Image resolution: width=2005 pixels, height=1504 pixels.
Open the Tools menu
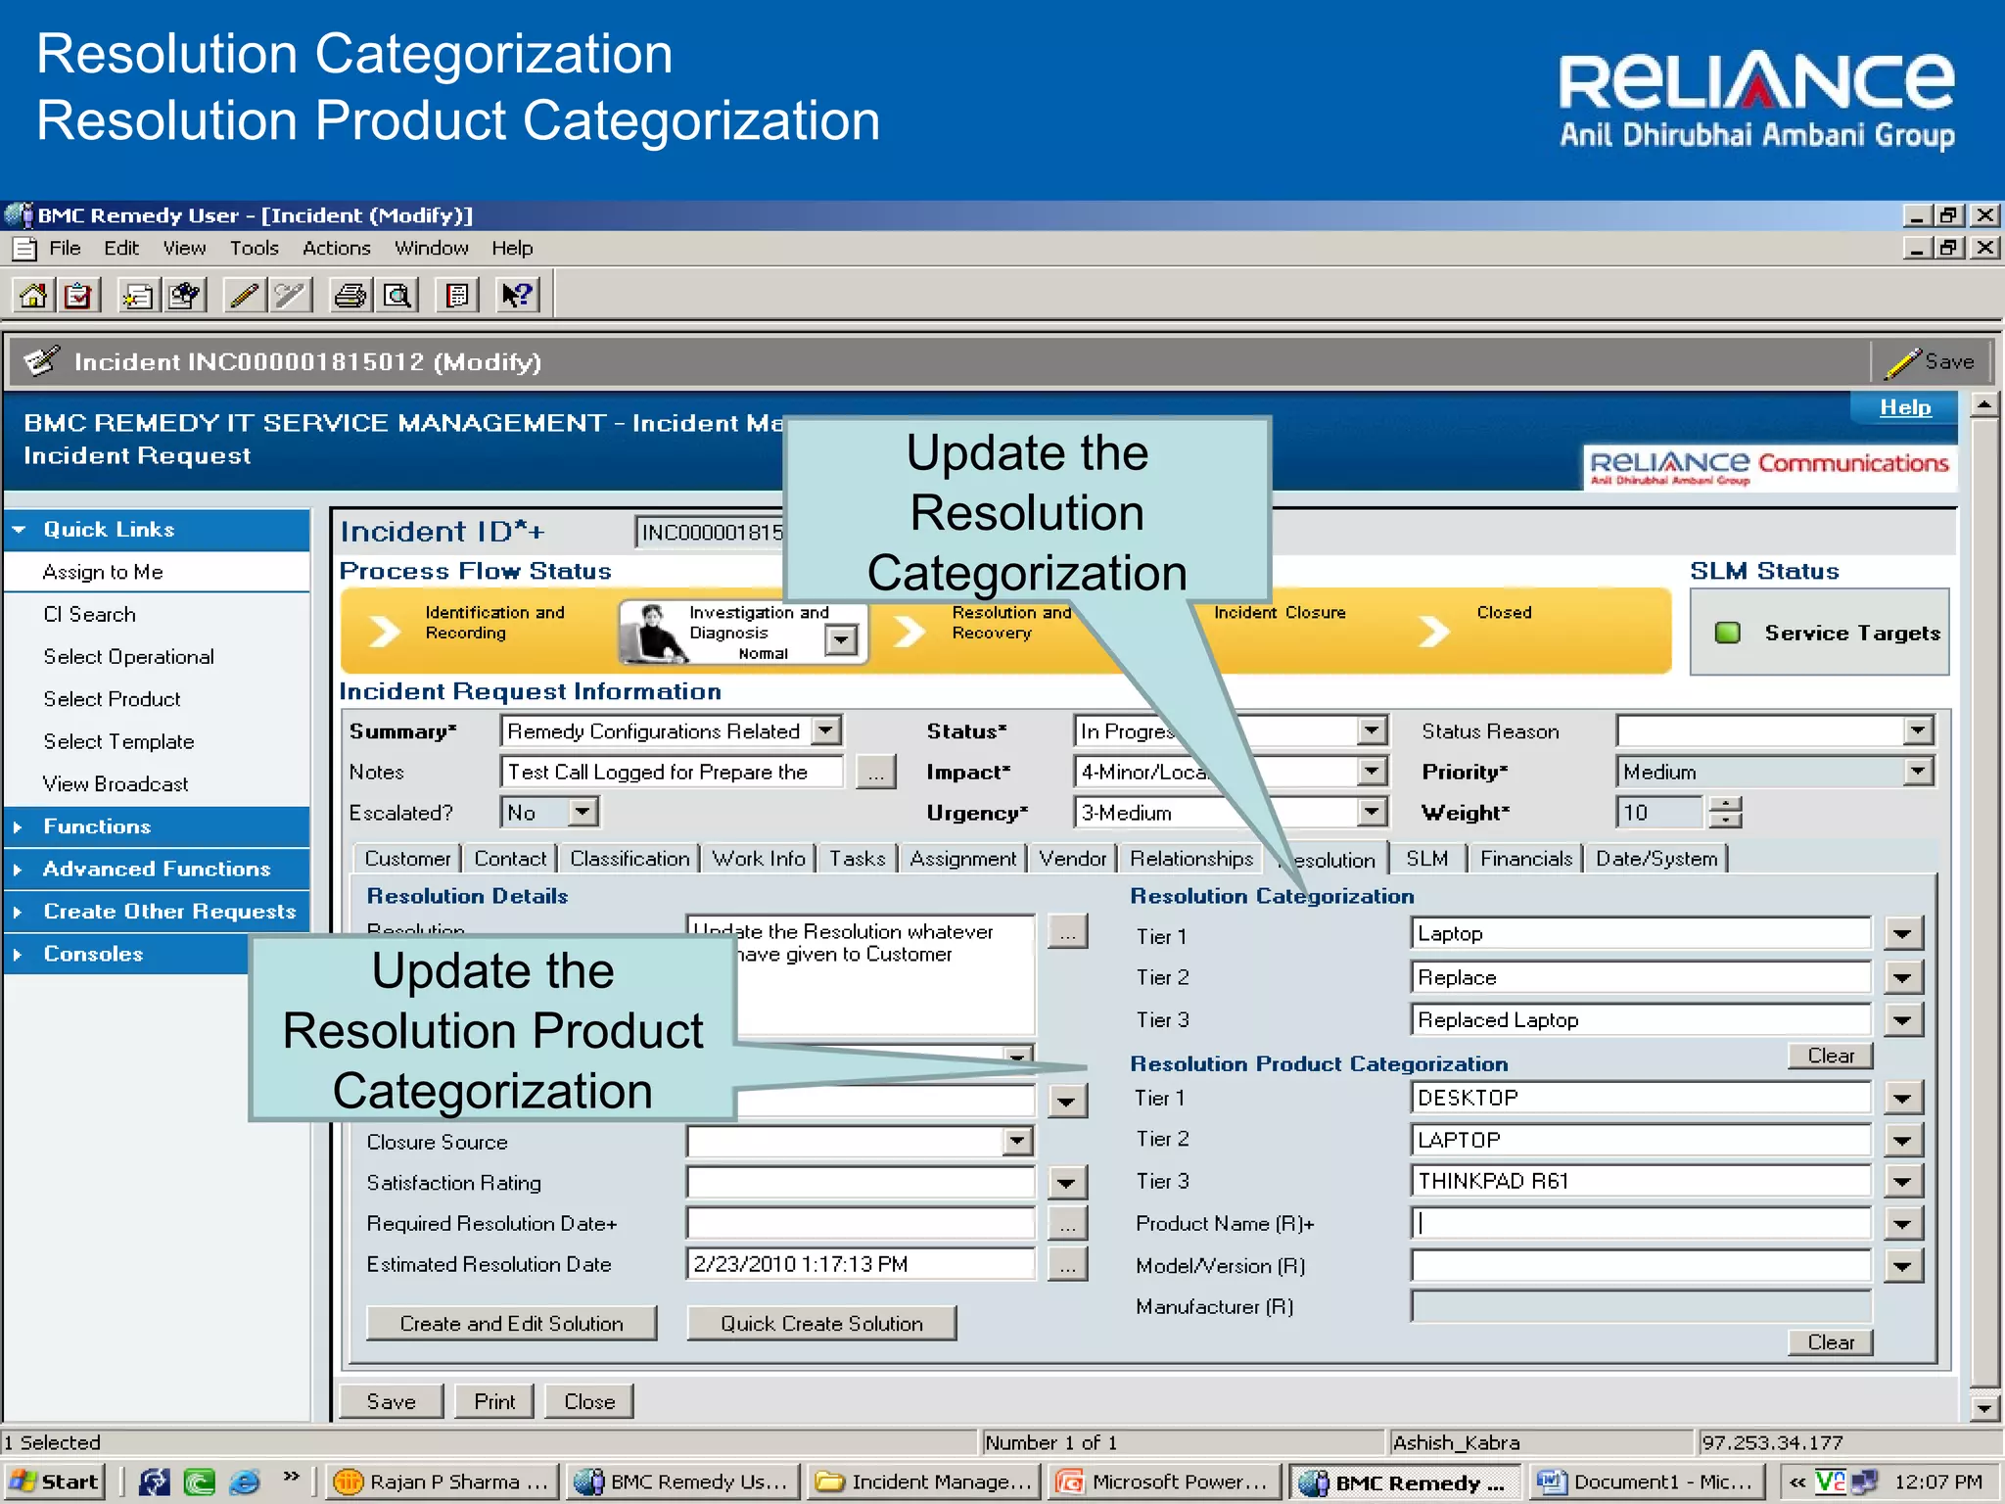pyautogui.click(x=255, y=249)
